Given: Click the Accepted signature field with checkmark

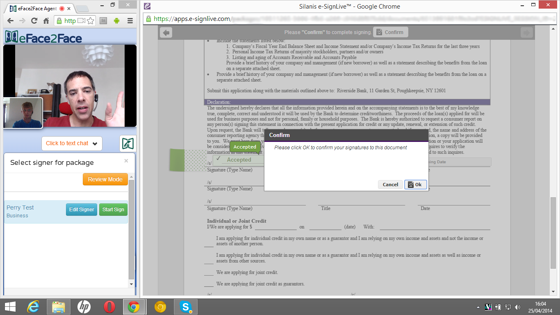Looking at the screenshot, I should 238,160.
